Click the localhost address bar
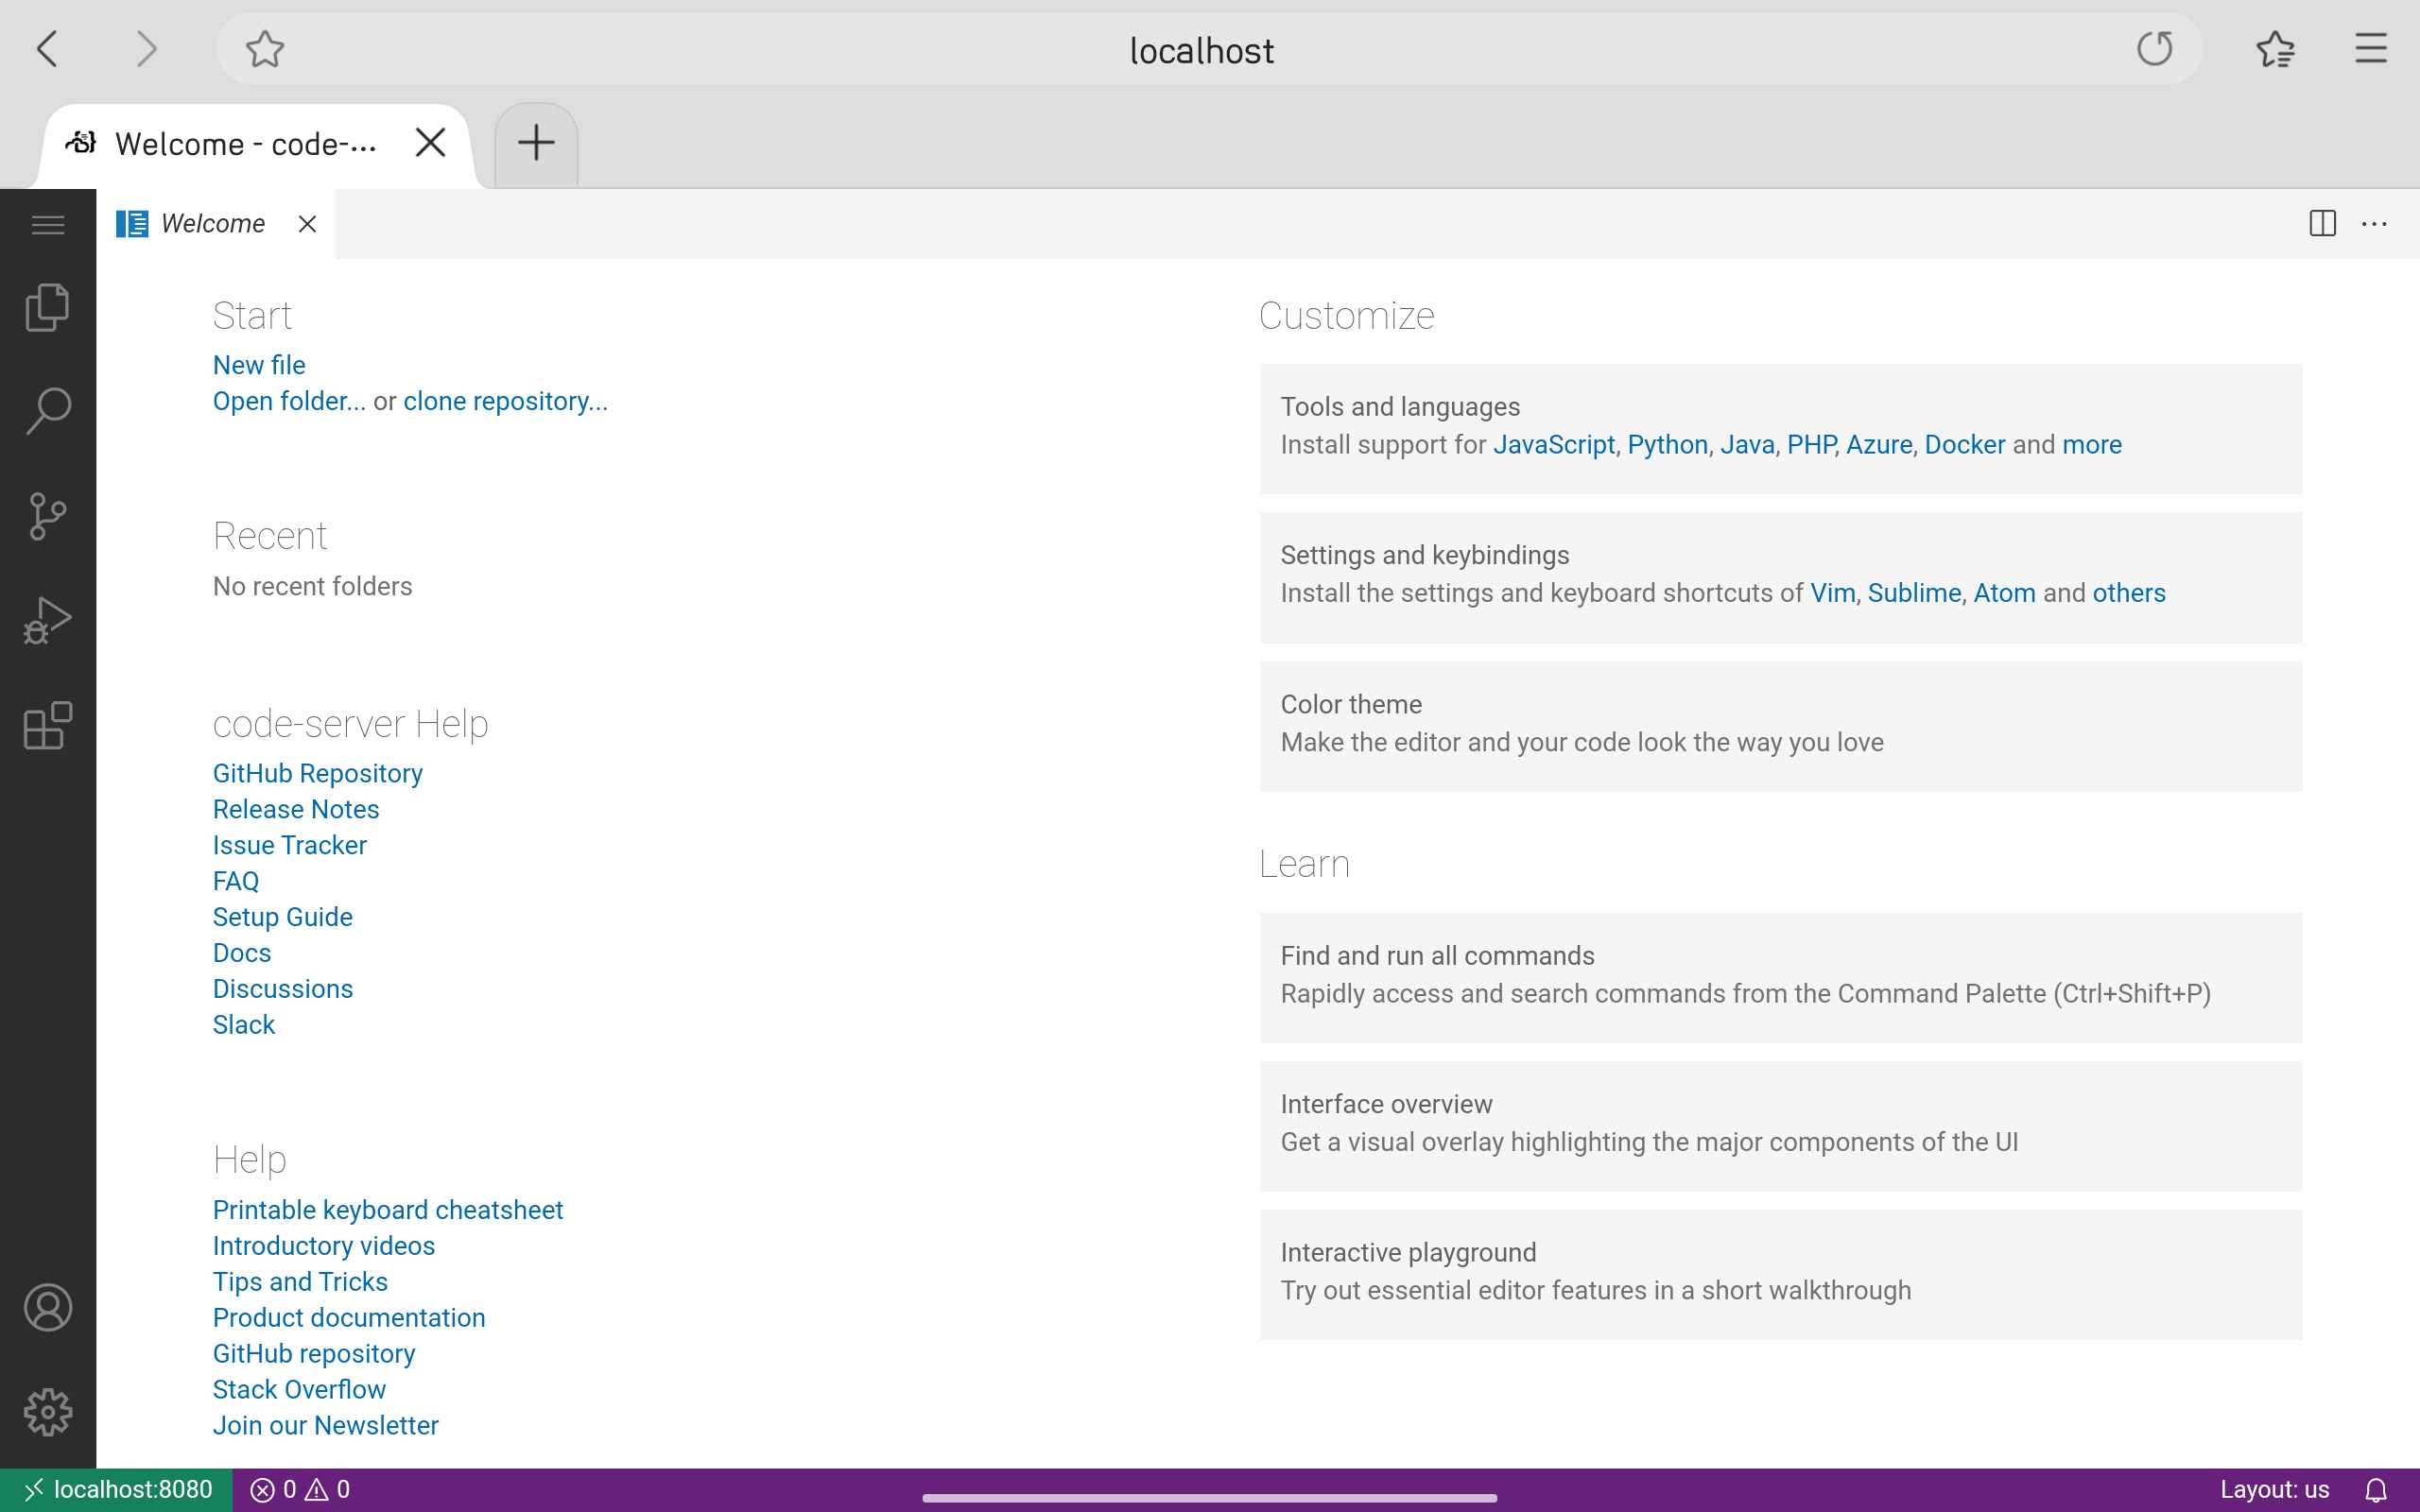The width and height of the screenshot is (2420, 1512). tap(1209, 48)
